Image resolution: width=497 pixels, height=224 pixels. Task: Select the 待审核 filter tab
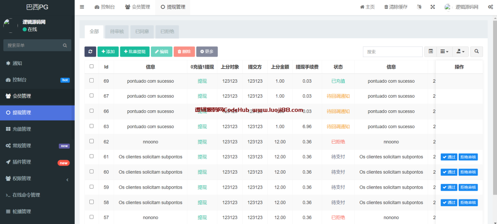[x=117, y=31]
